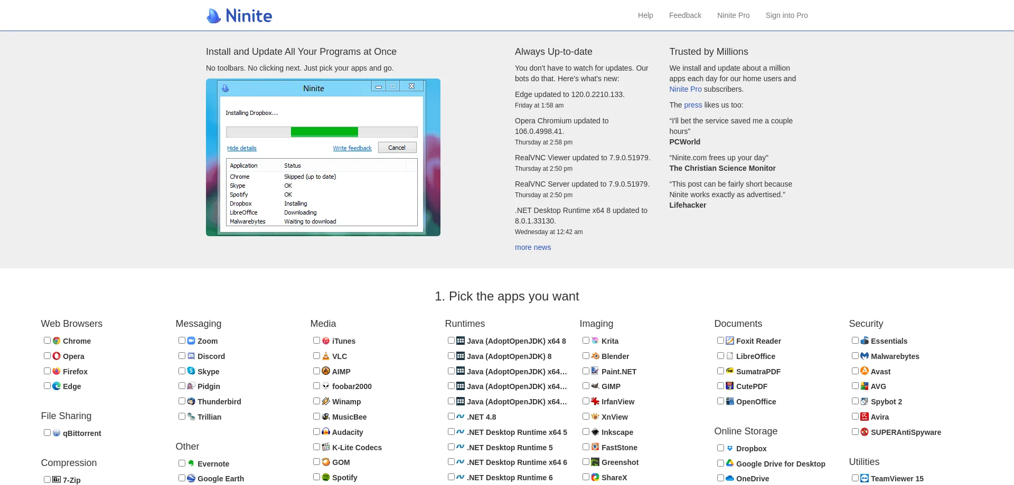The width and height of the screenshot is (1014, 485).
Task: Click Sign into Pro
Action: tap(787, 15)
